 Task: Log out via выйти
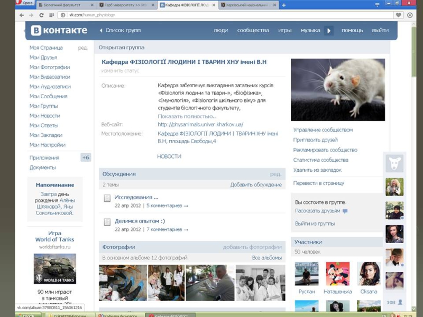(x=380, y=31)
